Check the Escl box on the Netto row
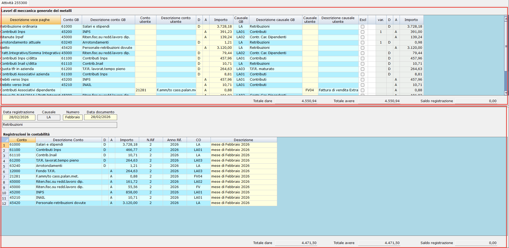The width and height of the screenshot is (509, 248). 362,48
